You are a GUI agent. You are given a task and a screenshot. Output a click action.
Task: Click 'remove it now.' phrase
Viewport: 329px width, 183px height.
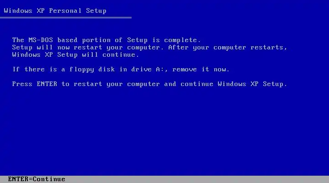click(x=201, y=70)
